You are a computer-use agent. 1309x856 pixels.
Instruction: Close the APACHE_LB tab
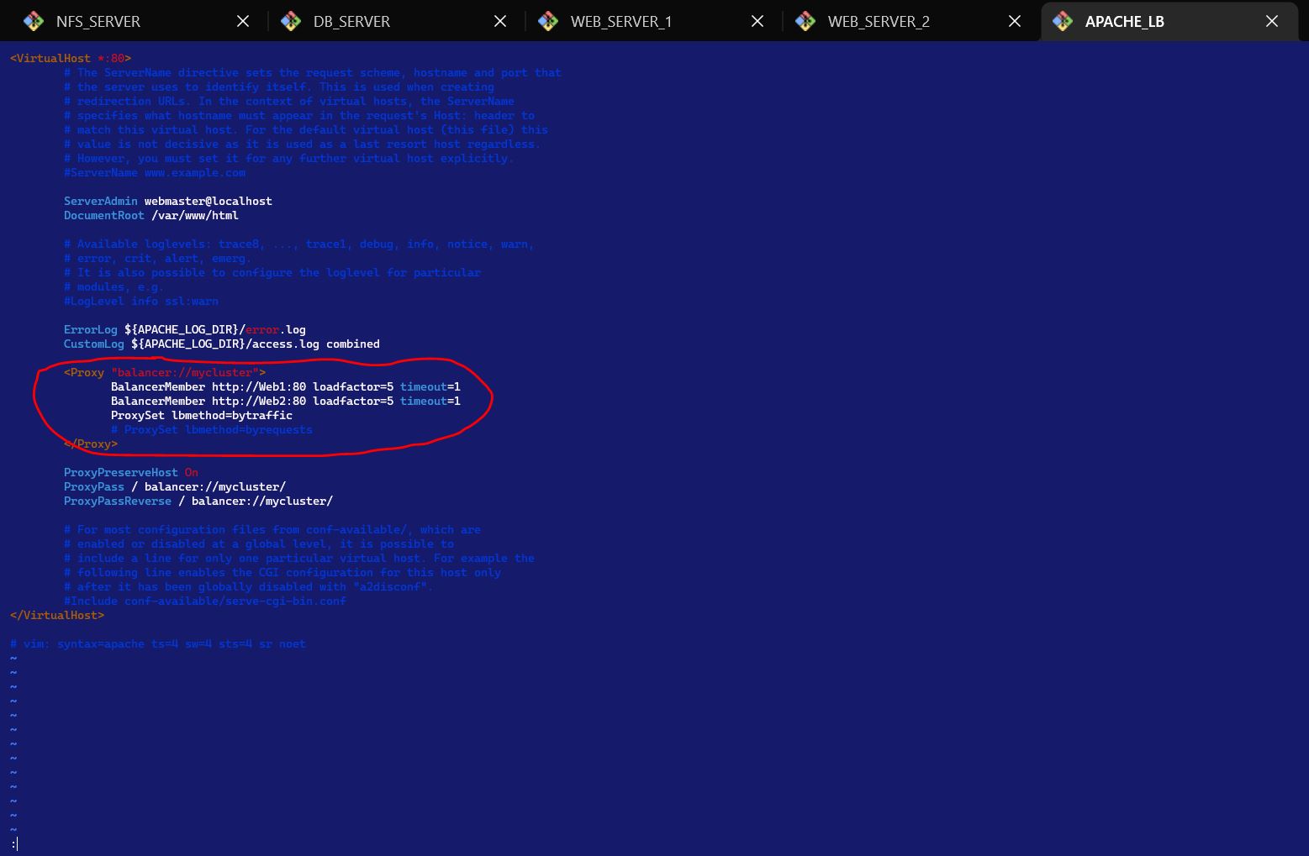(x=1272, y=21)
